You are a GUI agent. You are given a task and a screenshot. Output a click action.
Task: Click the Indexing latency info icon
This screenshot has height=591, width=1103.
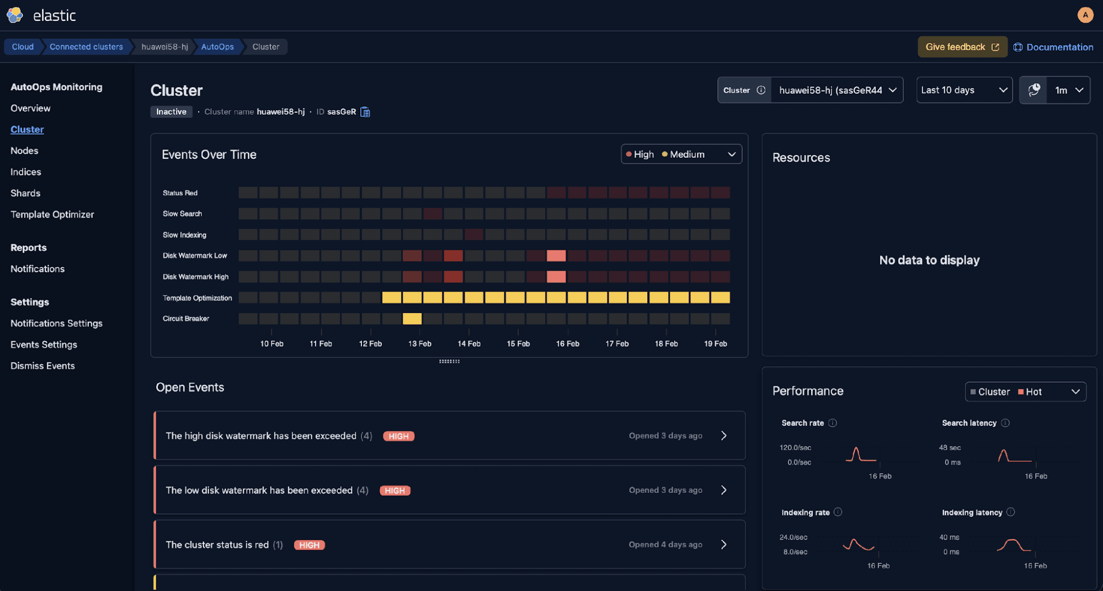(1010, 512)
